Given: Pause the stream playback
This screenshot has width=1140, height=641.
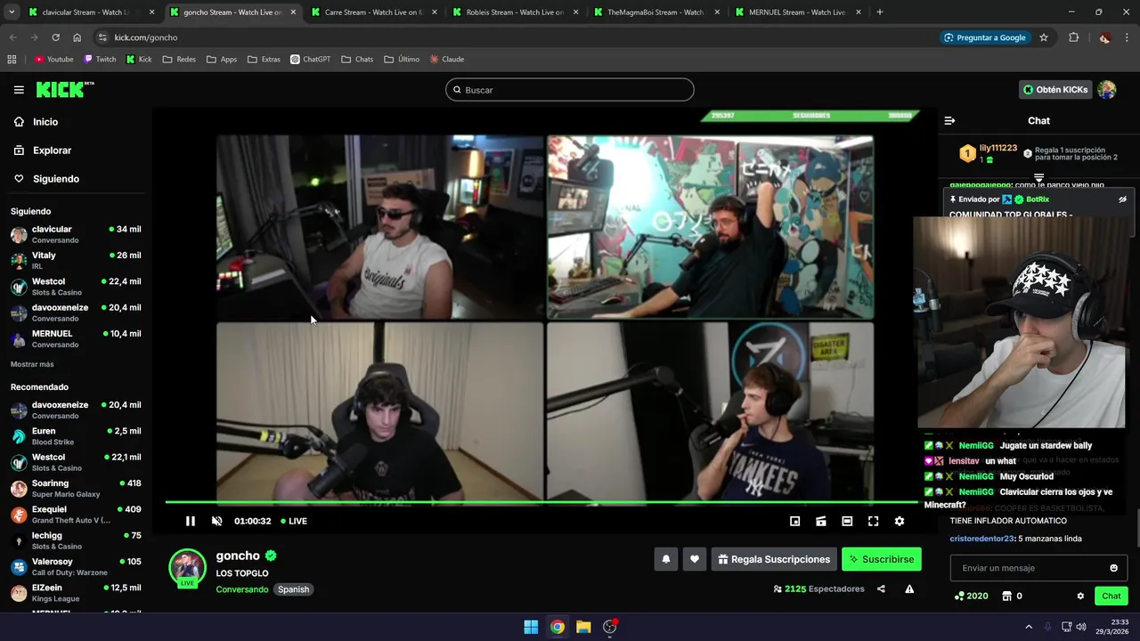Looking at the screenshot, I should tap(190, 521).
